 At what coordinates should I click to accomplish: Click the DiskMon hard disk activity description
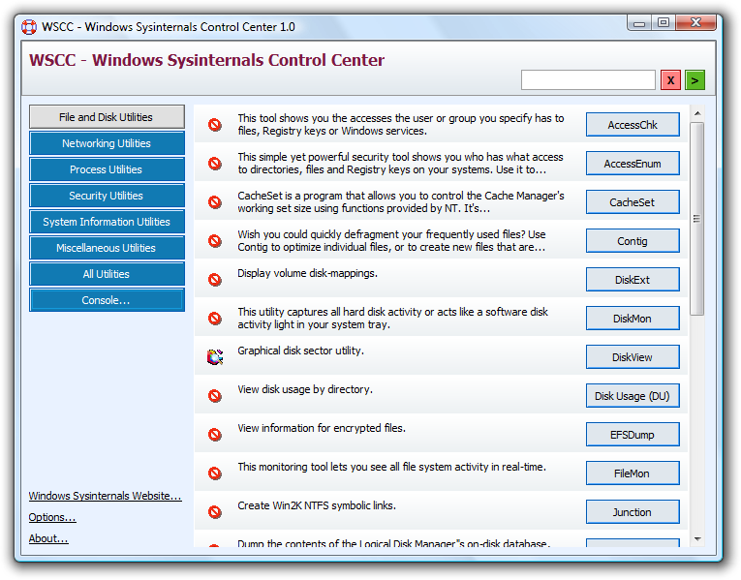coord(392,319)
